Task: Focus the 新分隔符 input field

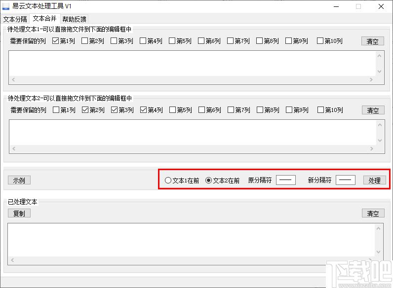Action: [x=345, y=180]
